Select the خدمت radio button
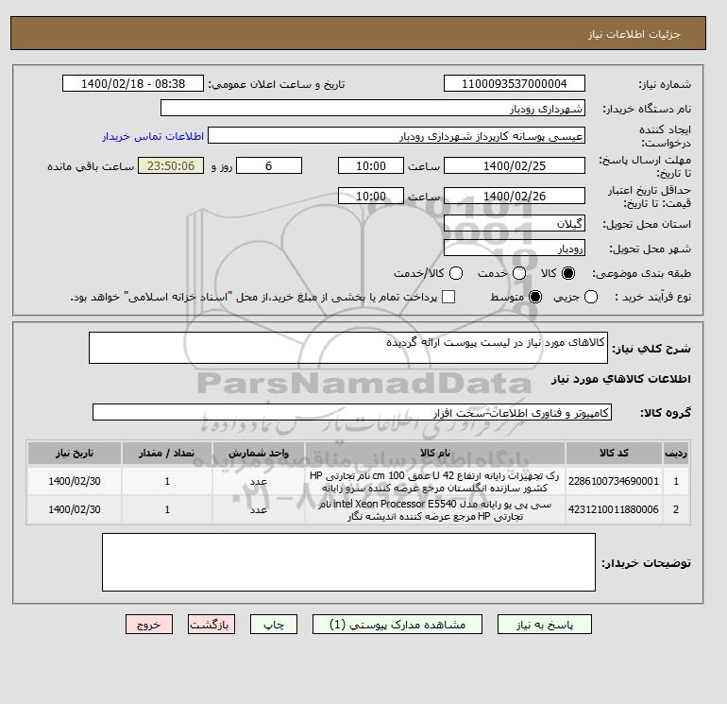Viewport: 727px width, 704px height. pos(519,273)
